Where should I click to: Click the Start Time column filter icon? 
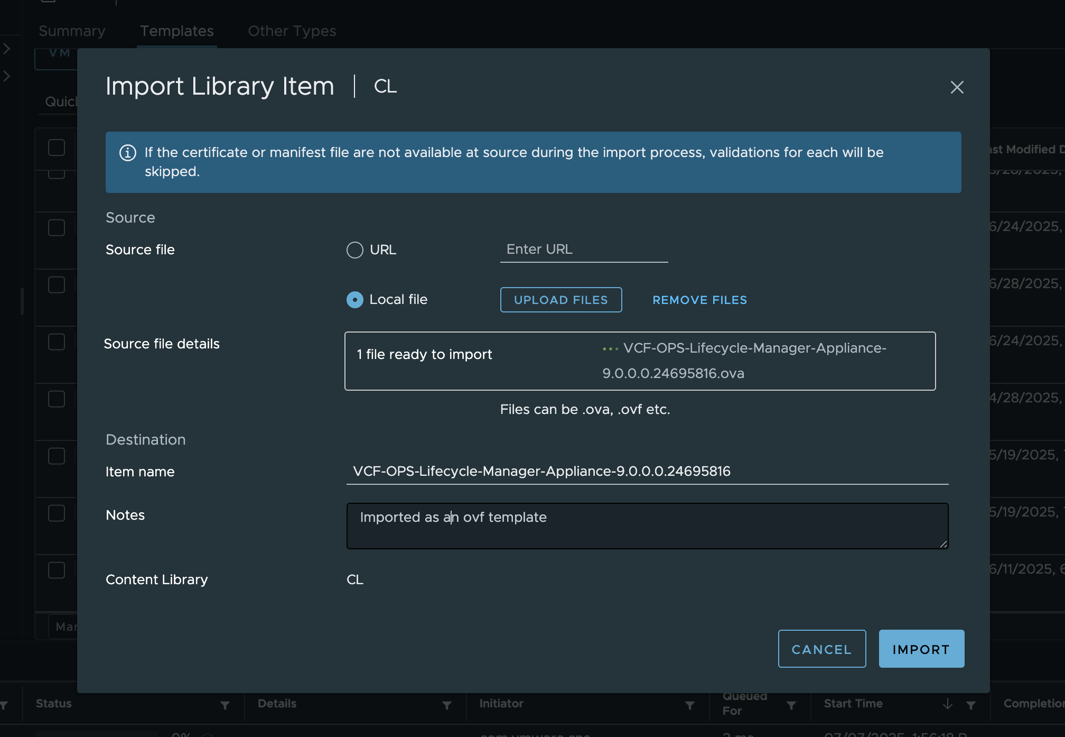(x=971, y=705)
